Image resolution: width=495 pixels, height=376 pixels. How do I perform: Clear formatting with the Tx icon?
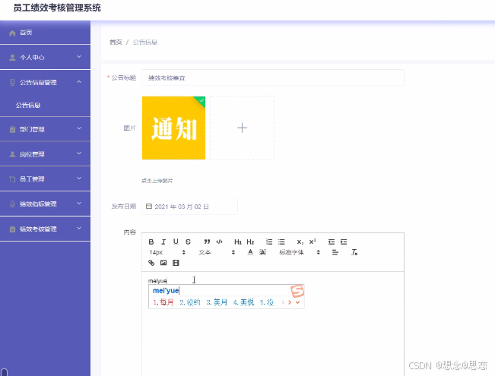[x=354, y=252]
